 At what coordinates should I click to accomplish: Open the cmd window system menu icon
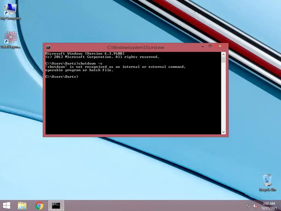(48, 47)
